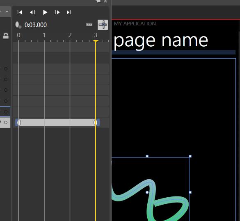240x221 pixels.
Task: Select the keyframe at 0 seconds
Action: [x=19, y=122]
